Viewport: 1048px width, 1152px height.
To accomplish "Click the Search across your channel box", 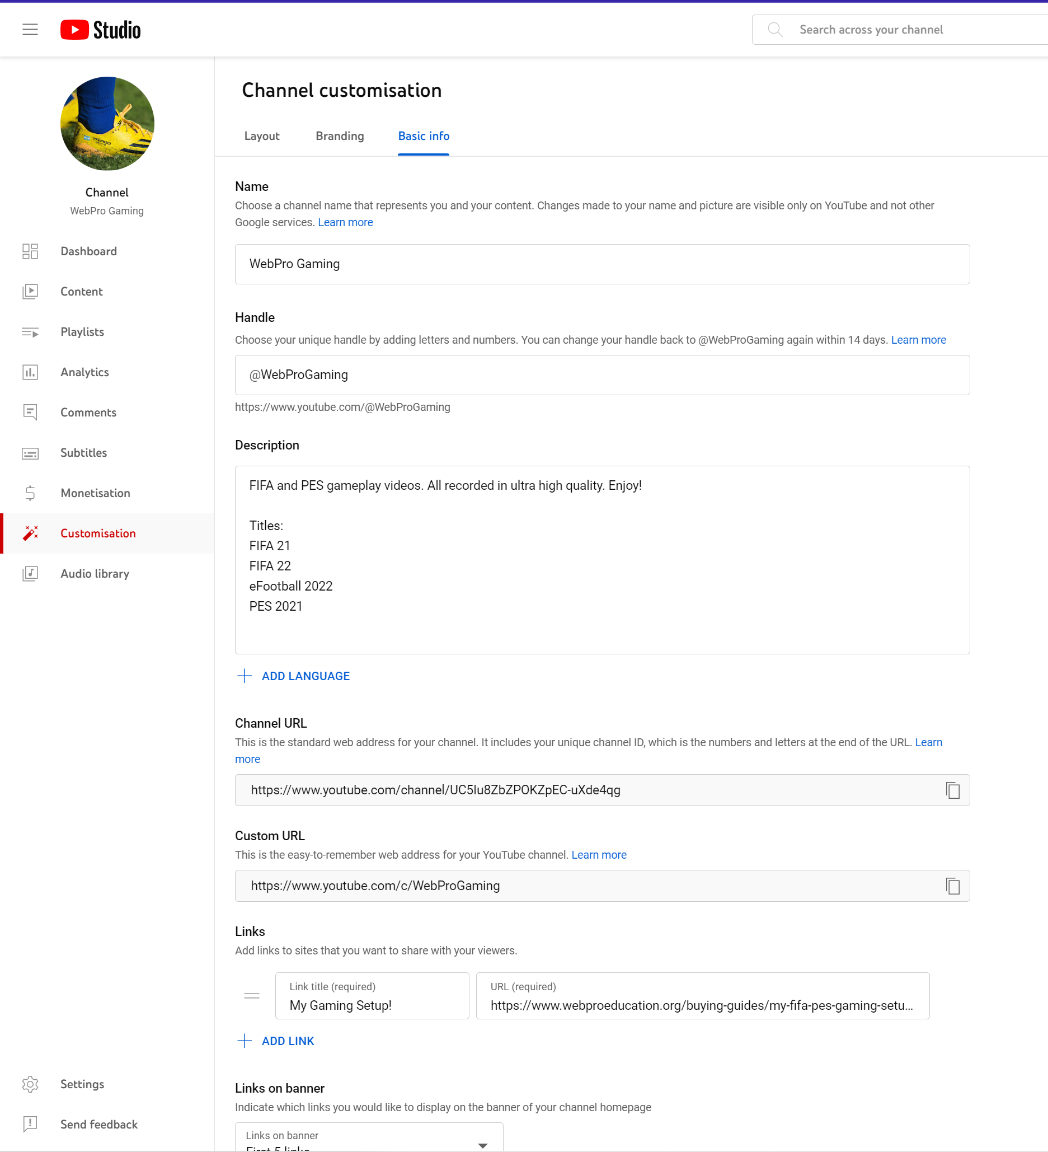I will pyautogui.click(x=900, y=30).
